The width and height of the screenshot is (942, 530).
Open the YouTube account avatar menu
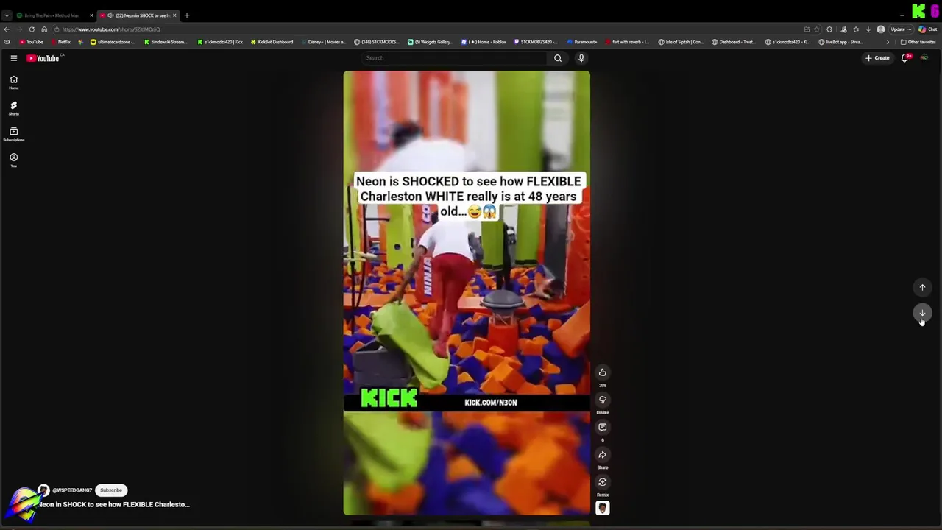coord(924,58)
